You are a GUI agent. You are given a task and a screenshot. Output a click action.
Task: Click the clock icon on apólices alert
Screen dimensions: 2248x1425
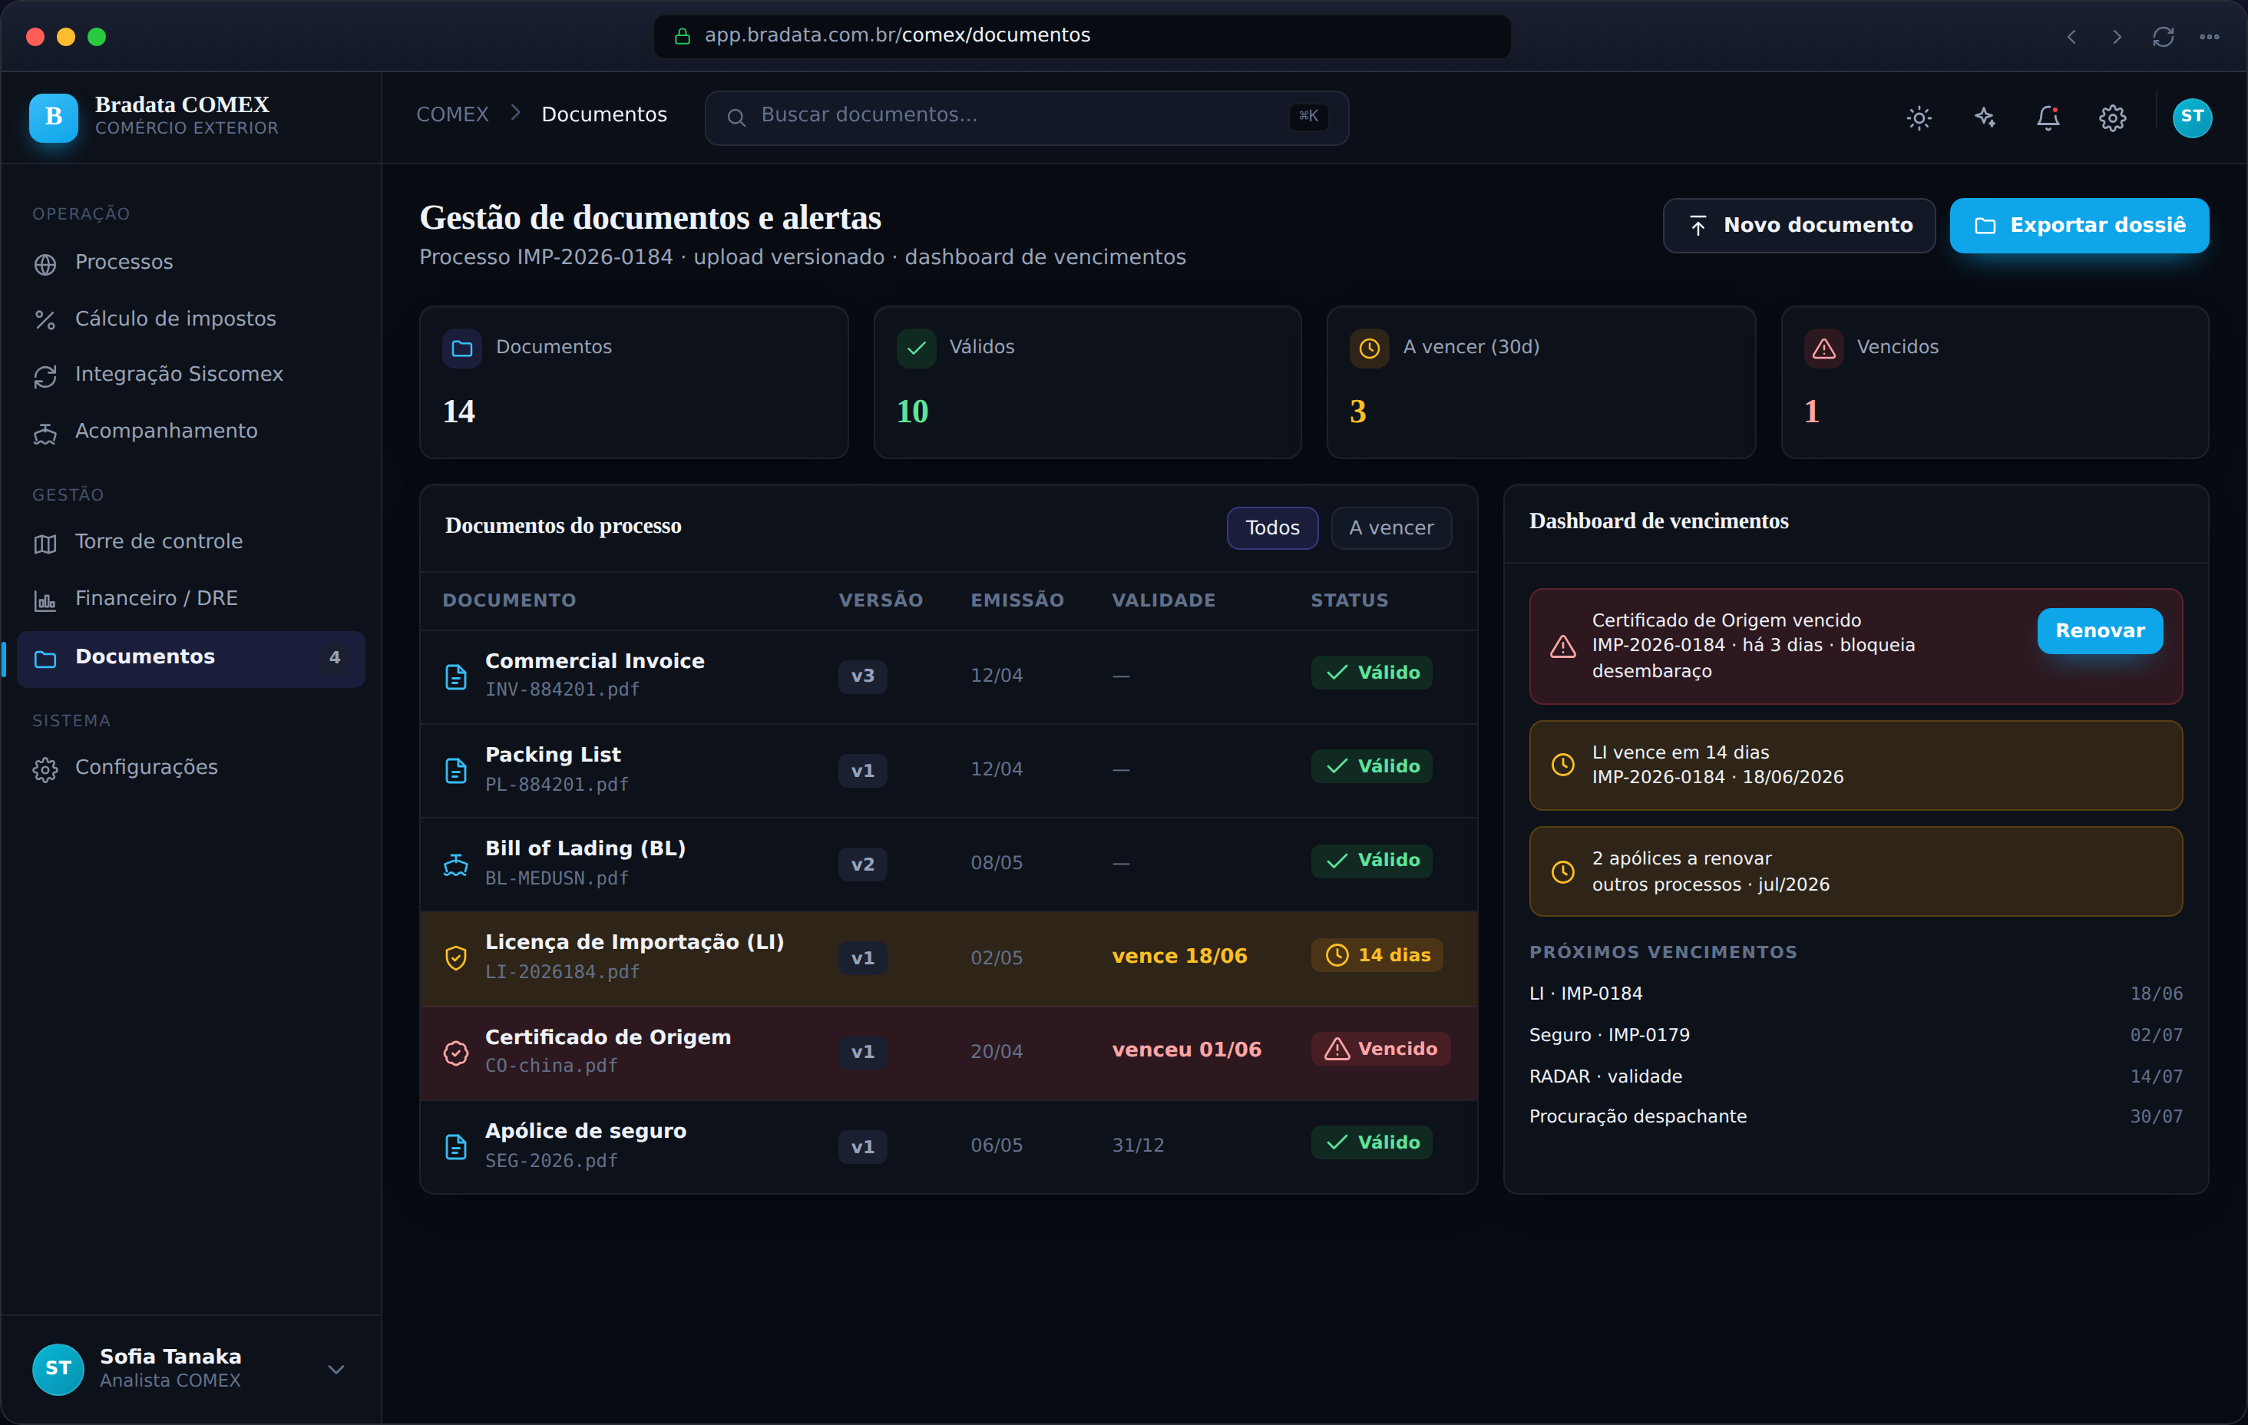pos(1562,871)
